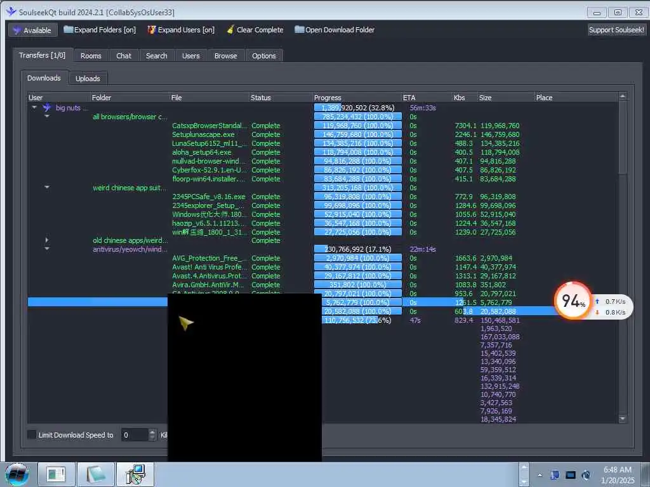This screenshot has width=650, height=487.
Task: Switch to Browse tab
Action: (x=225, y=56)
